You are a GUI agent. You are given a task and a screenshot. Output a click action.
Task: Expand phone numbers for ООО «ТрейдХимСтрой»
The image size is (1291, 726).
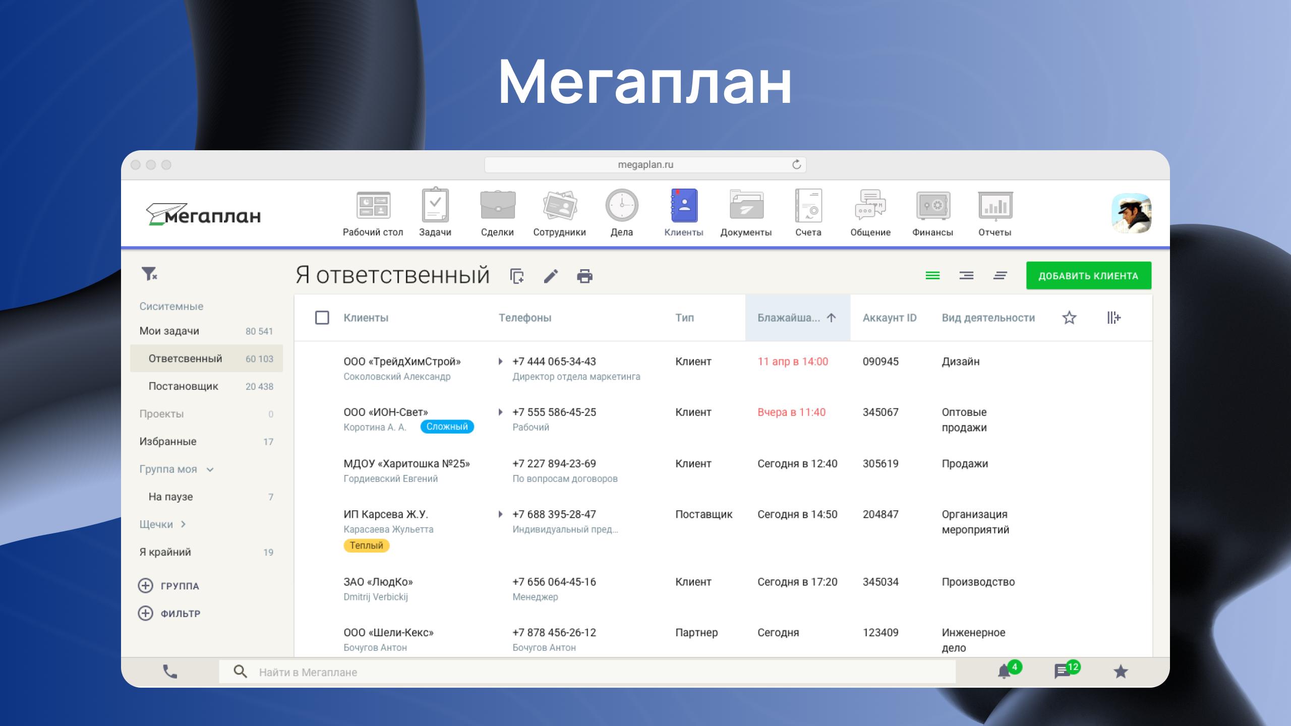(500, 361)
